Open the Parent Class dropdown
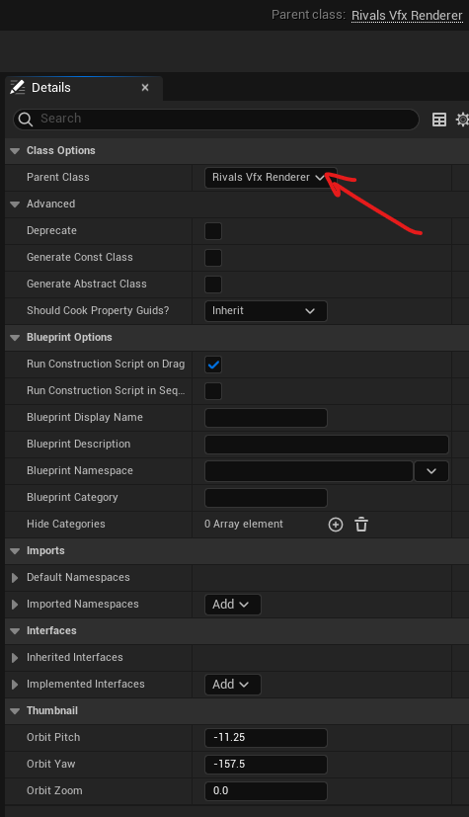This screenshot has width=469, height=817. (x=271, y=178)
